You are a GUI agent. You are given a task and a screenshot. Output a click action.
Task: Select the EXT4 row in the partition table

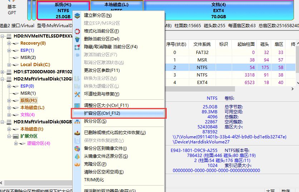tap(231, 83)
